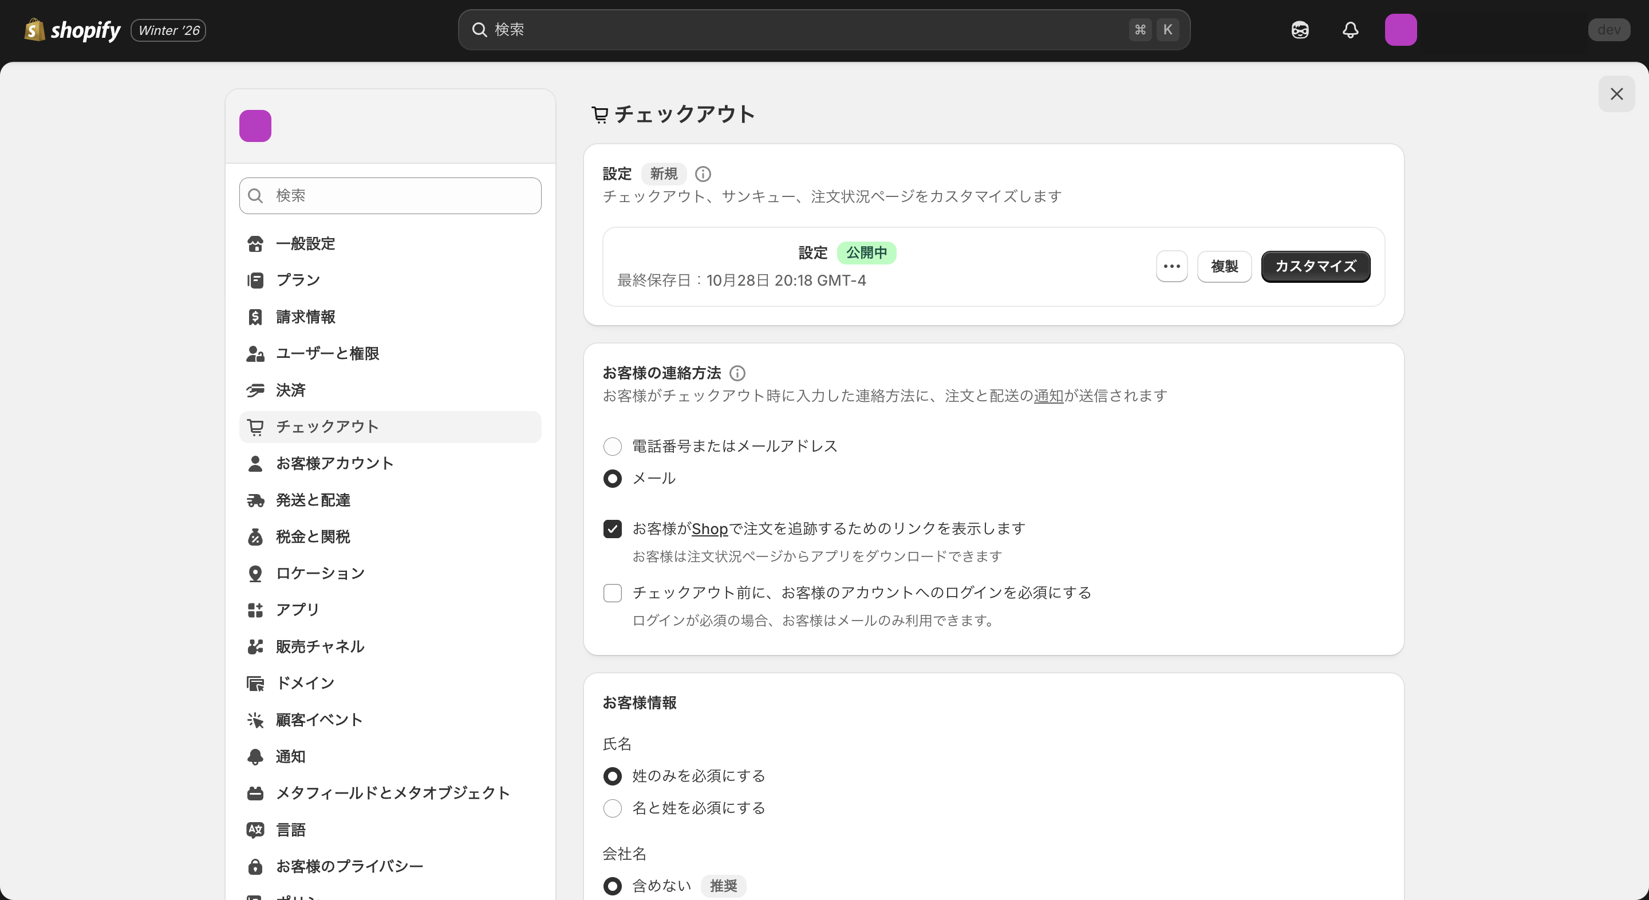1649x900 pixels.
Task: Show the 設定 新規 info tooltip
Action: click(702, 173)
